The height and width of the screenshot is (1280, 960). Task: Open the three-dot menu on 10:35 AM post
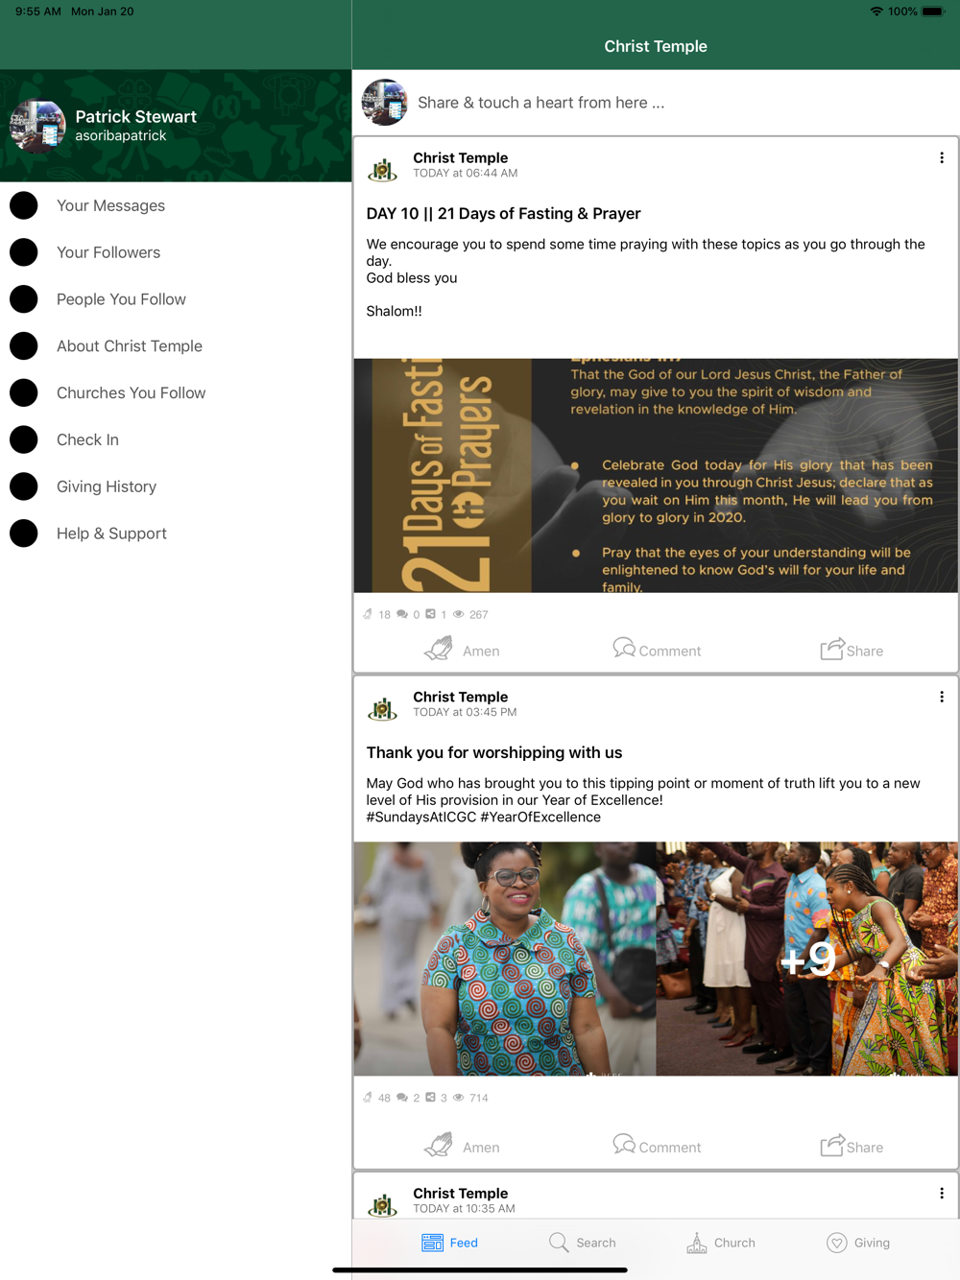point(942,1193)
